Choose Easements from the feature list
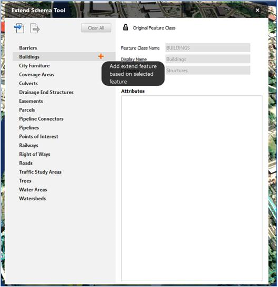The image size is (278, 287). tap(31, 101)
